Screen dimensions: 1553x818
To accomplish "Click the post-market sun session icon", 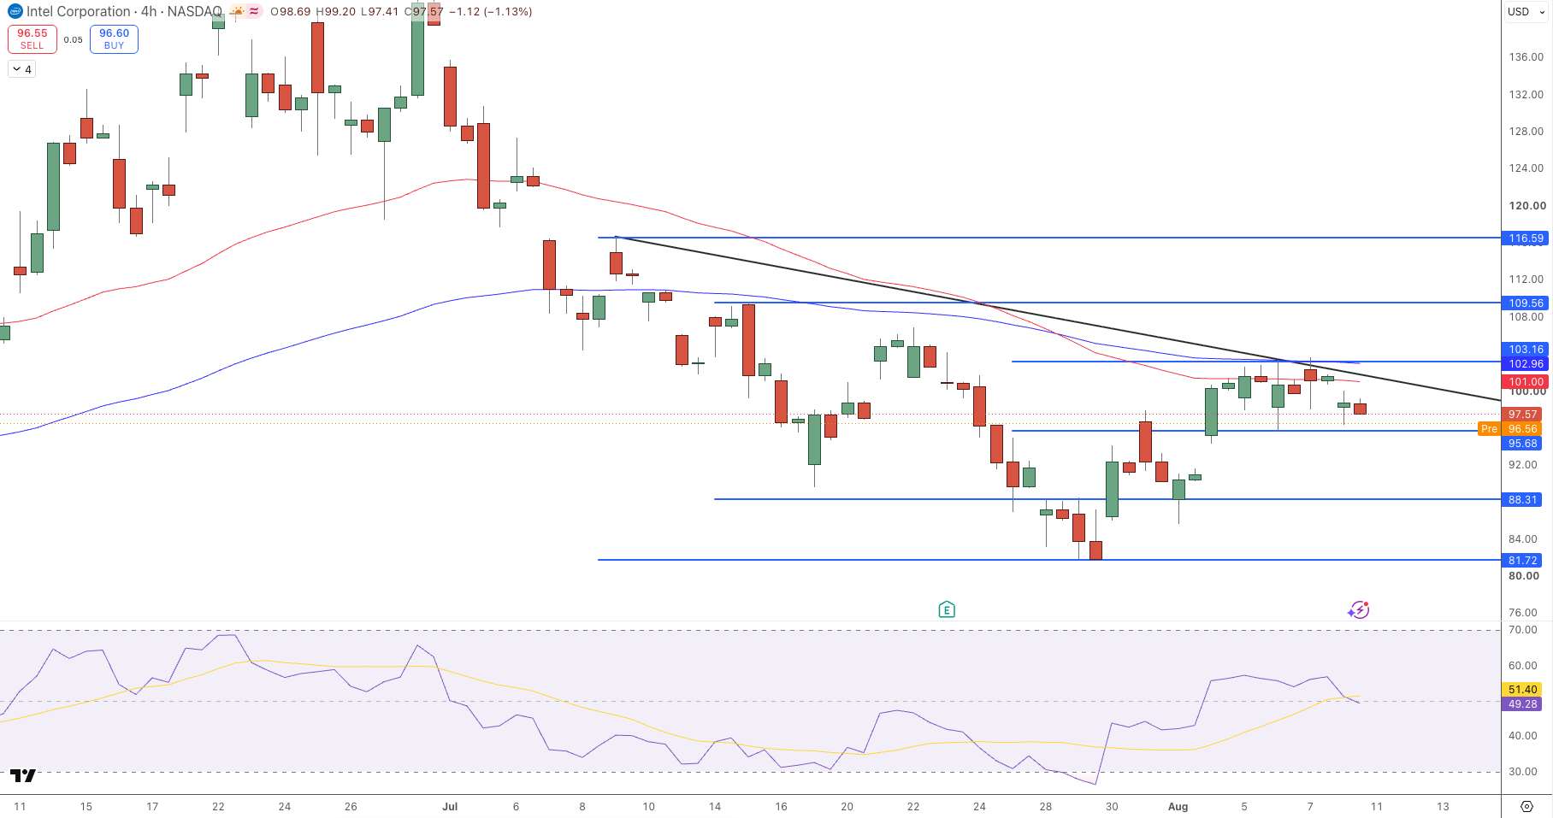I will coord(237,12).
